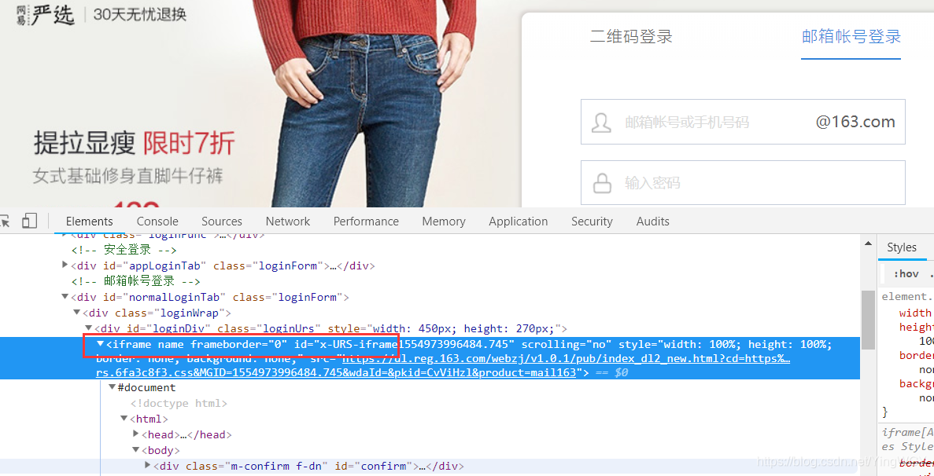Toggle the :hov element state button
This screenshot has height=476, width=934.
pyautogui.click(x=906, y=274)
